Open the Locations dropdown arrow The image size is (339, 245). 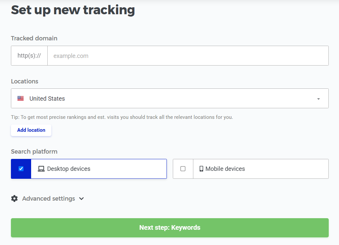[x=318, y=99]
